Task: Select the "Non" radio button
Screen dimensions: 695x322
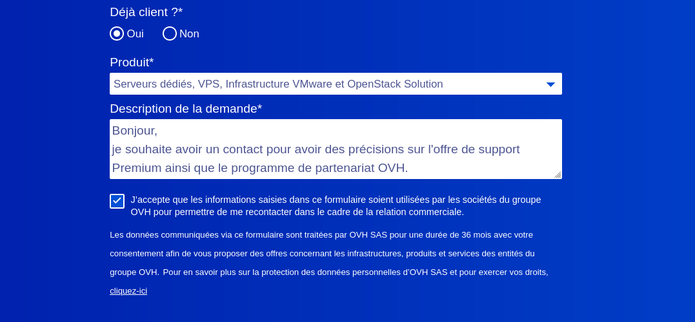Action: [170, 33]
